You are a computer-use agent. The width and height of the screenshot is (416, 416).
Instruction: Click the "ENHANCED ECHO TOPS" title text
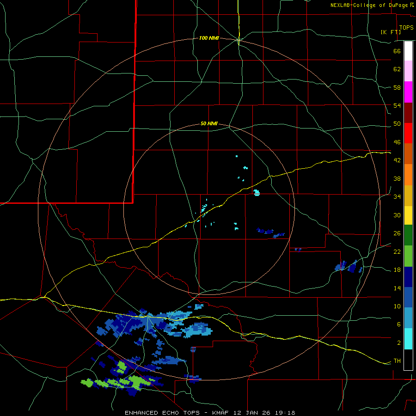coord(162,413)
